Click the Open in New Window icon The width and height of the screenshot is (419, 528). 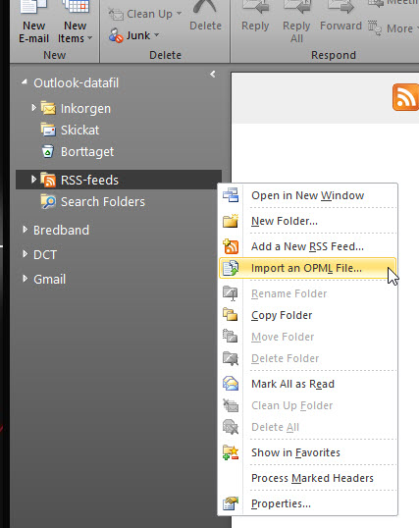click(x=231, y=195)
